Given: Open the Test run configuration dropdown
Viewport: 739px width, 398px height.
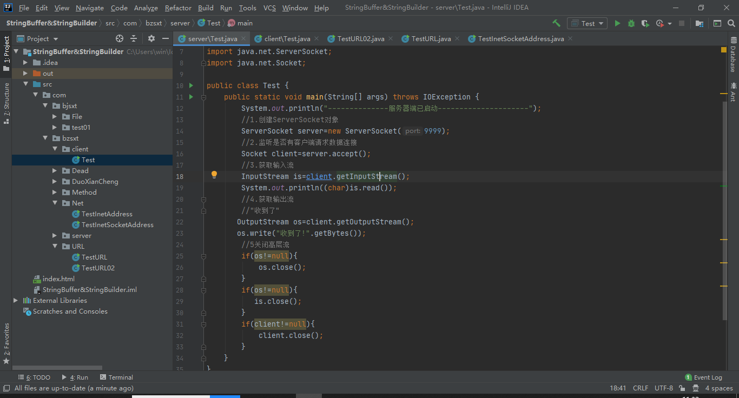Looking at the screenshot, I should pyautogui.click(x=587, y=23).
